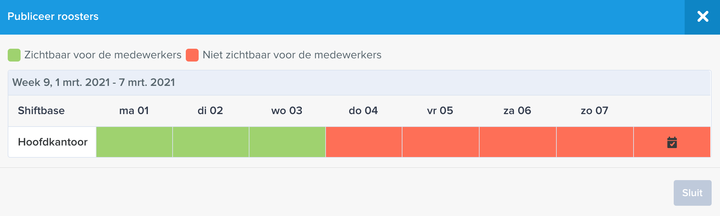Click the calendar check icon in Hoofdkantoor row
This screenshot has width=720, height=216.
coord(672,142)
